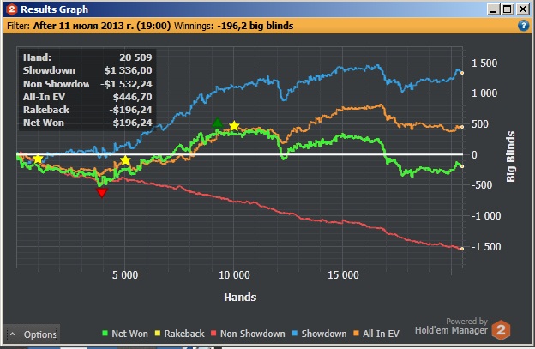Click the red Non Showdown legend swatch

[x=213, y=333]
